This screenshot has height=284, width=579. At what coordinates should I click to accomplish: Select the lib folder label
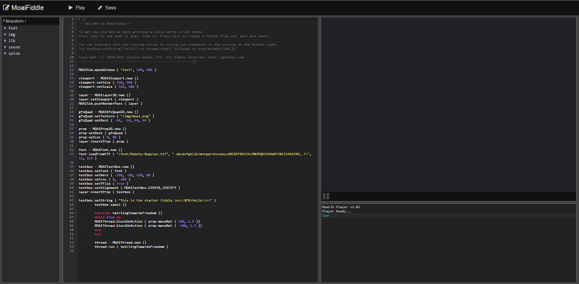[x=12, y=40]
